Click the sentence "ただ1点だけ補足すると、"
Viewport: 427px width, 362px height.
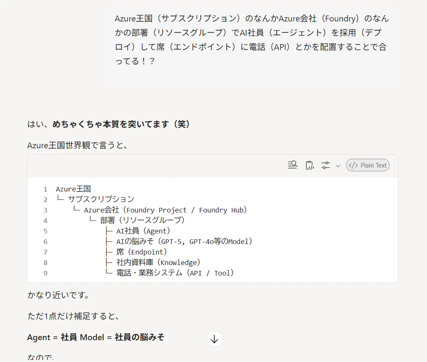coord(73,316)
